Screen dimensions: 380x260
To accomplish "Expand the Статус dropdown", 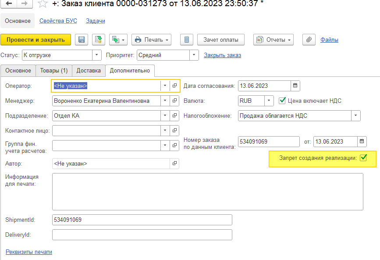I will point(97,55).
